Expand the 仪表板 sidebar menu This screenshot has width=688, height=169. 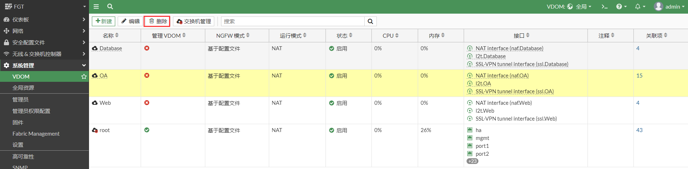click(x=44, y=19)
